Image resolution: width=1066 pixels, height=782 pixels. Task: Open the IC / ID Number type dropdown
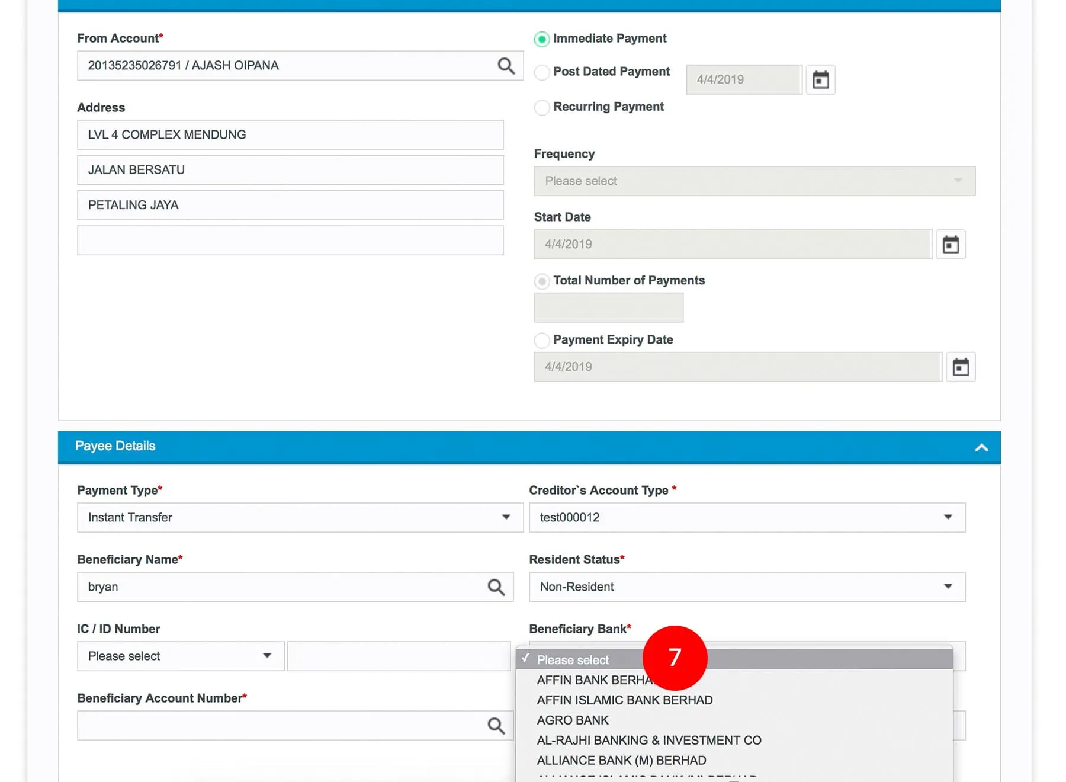[x=180, y=656]
